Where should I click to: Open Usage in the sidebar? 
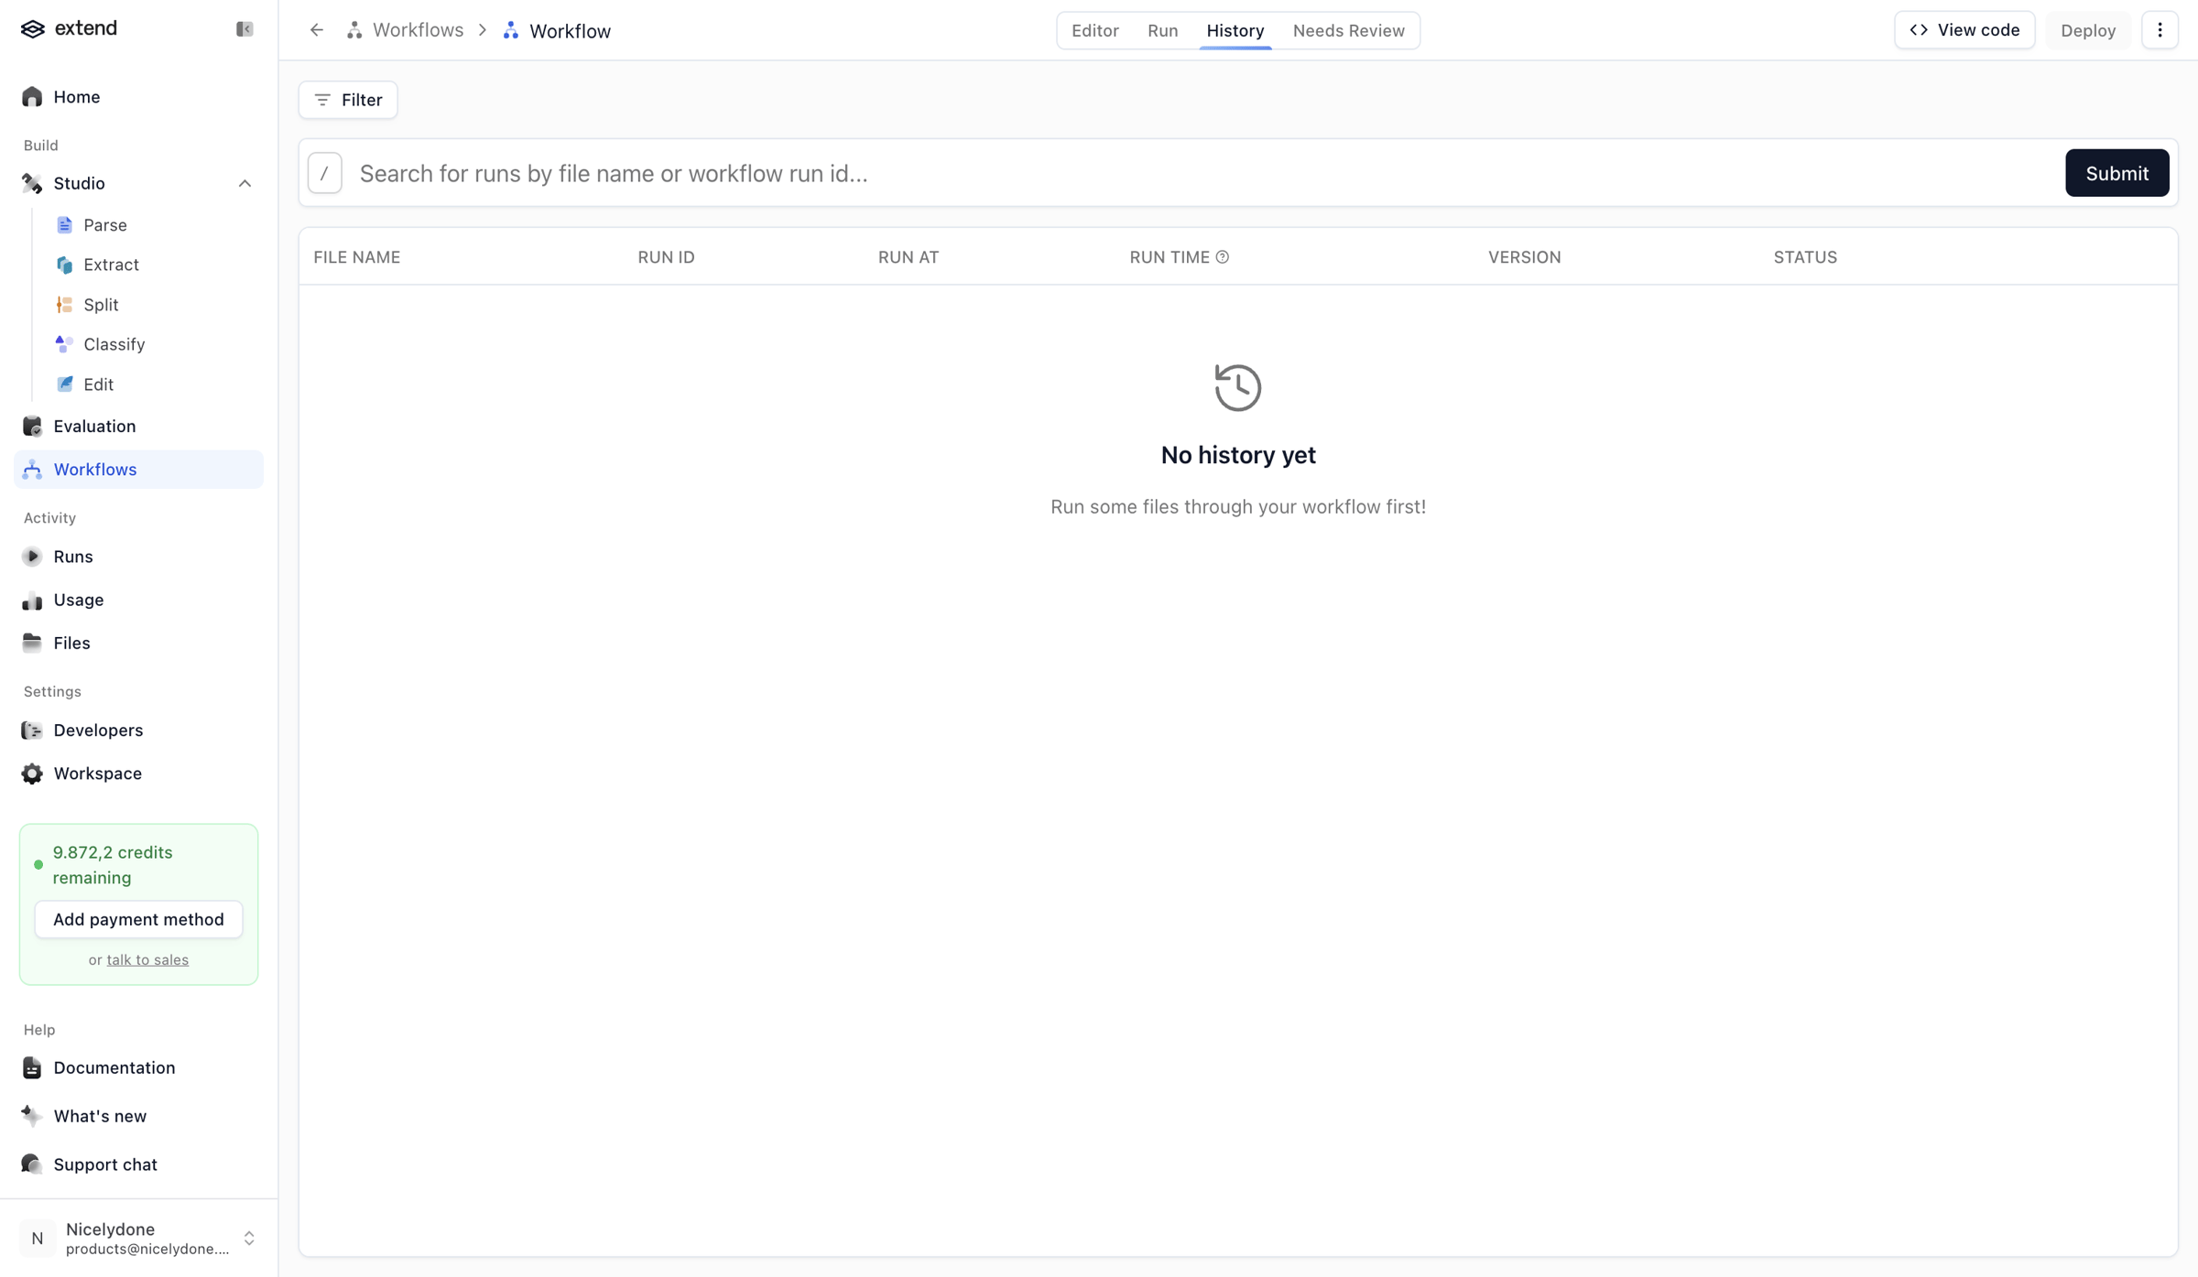tap(138, 601)
